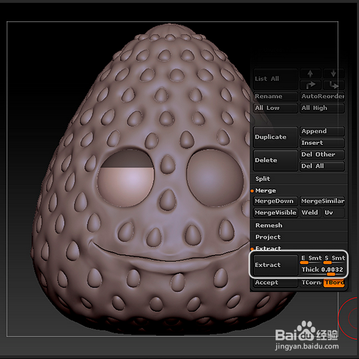Image resolution: width=359 pixels, height=359 pixels.
Task: Set all subtools to All High
Action: pos(322,108)
